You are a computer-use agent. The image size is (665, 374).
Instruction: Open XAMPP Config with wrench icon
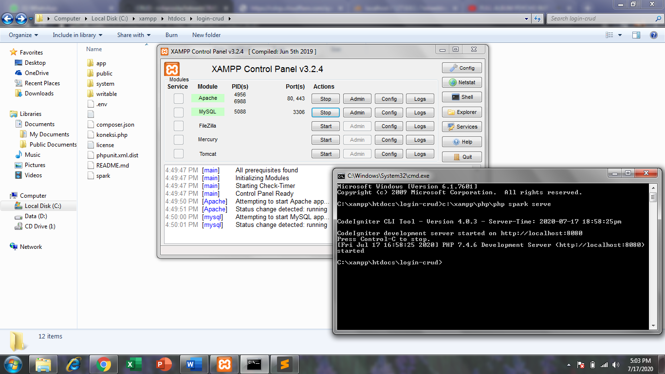point(462,68)
